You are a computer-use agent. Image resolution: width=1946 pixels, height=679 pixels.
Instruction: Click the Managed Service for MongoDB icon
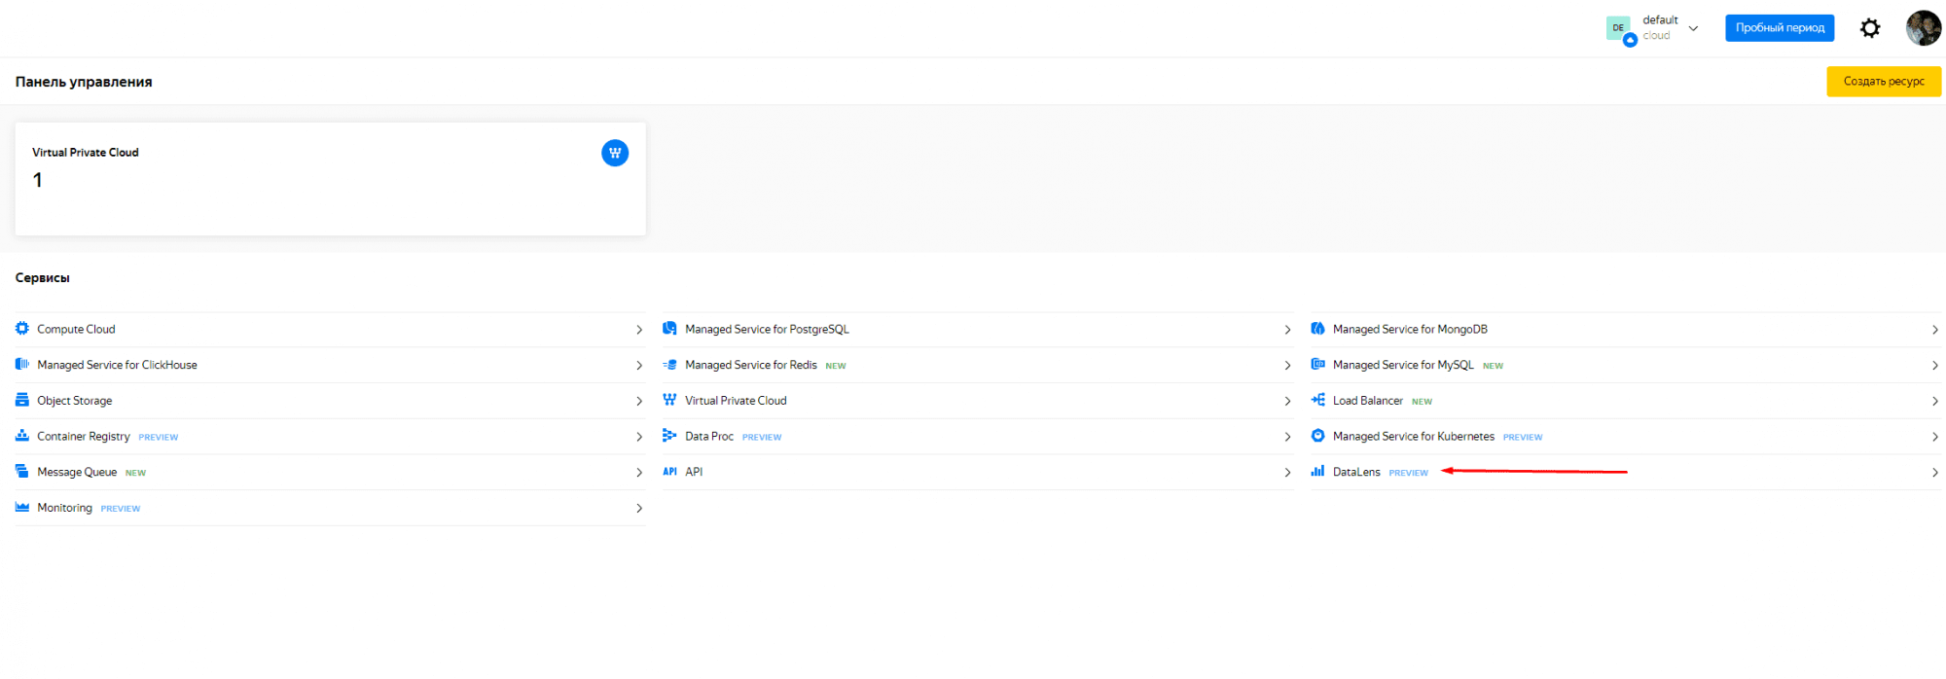[x=1317, y=329]
